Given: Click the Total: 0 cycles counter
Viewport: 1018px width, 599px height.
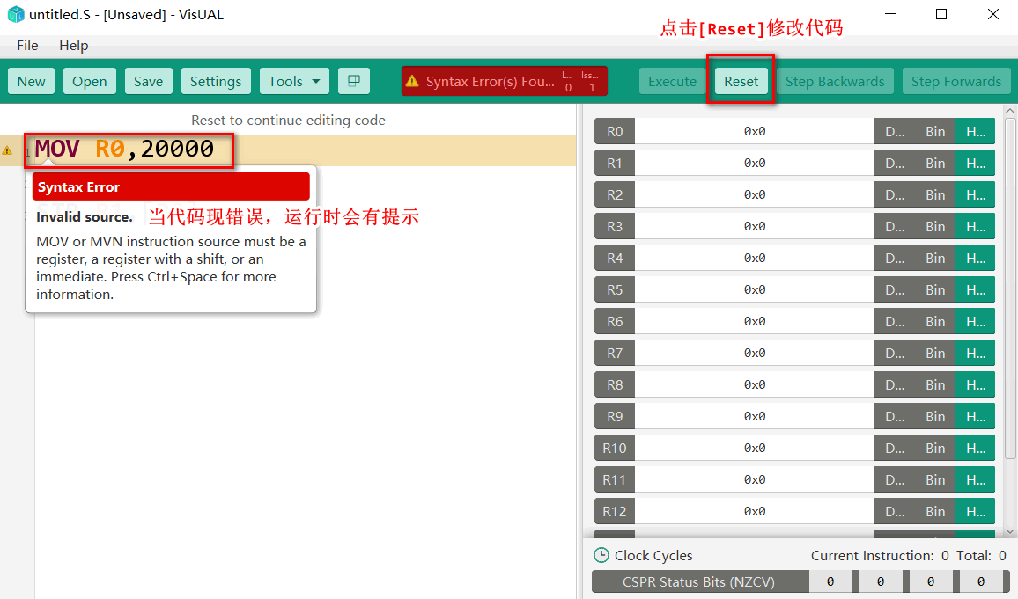Looking at the screenshot, I should tap(981, 556).
